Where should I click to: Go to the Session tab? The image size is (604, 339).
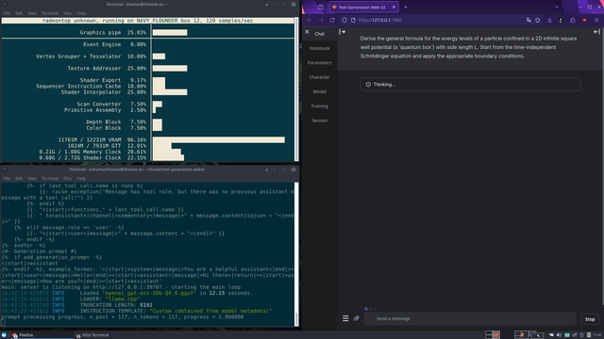pos(319,121)
